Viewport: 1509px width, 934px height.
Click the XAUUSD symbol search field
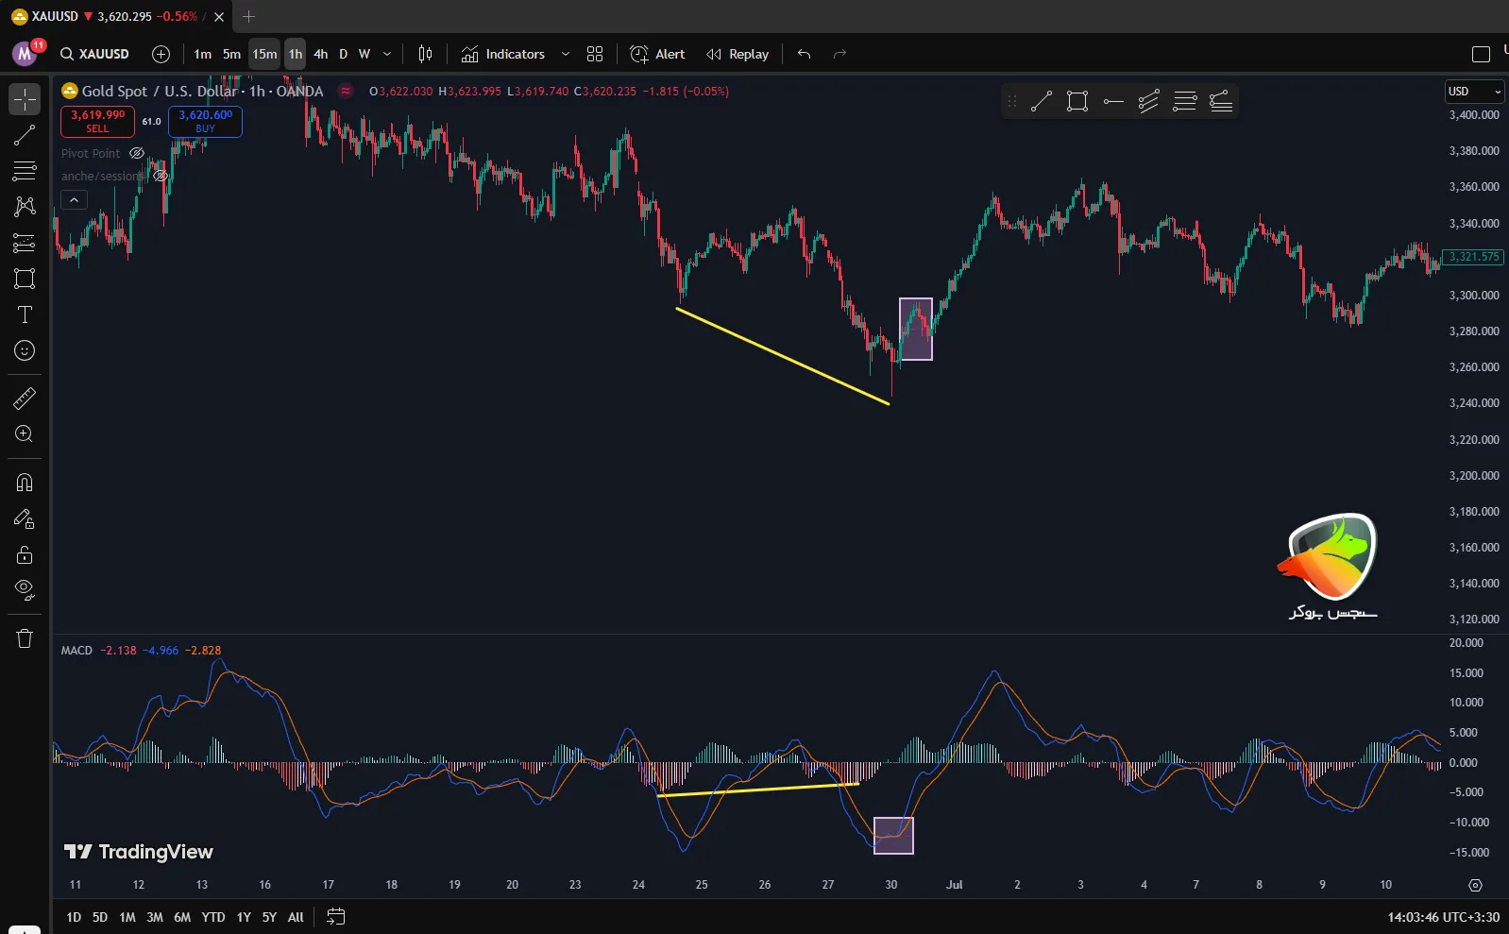(95, 54)
